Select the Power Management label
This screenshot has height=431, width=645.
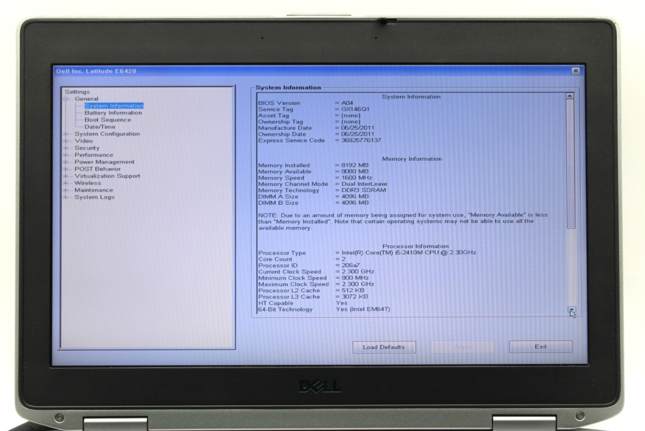click(x=105, y=162)
